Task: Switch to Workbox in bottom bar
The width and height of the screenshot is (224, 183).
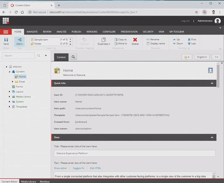Action: (x=45, y=182)
